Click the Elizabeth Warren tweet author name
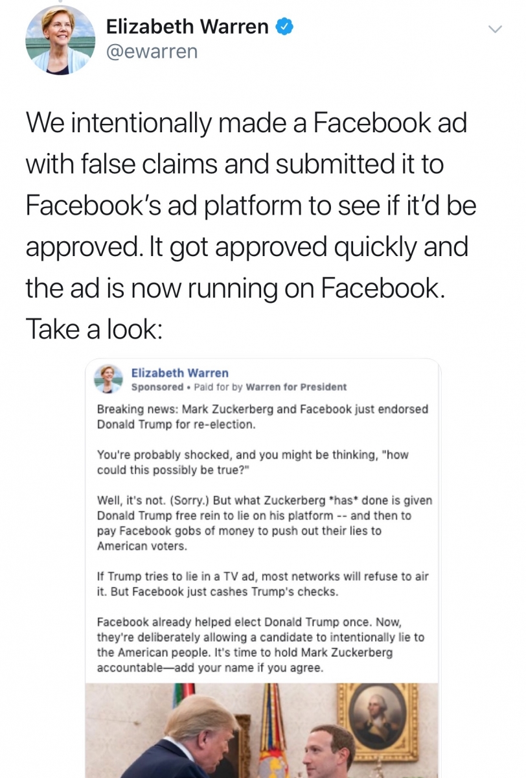Screen dimensions: 526x778 pyautogui.click(x=187, y=27)
